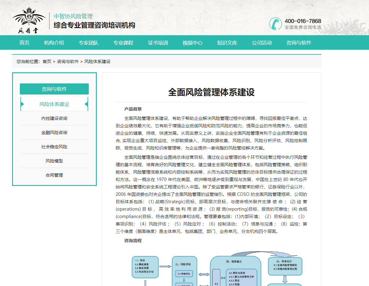Click the 五:体系运行 flowchart box

click(285, 266)
